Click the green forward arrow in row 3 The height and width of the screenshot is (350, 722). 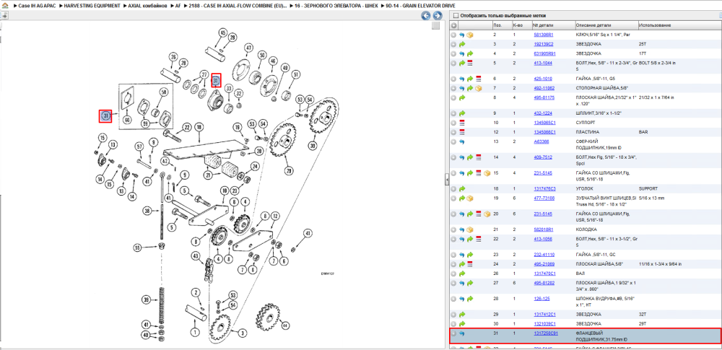coord(462,44)
